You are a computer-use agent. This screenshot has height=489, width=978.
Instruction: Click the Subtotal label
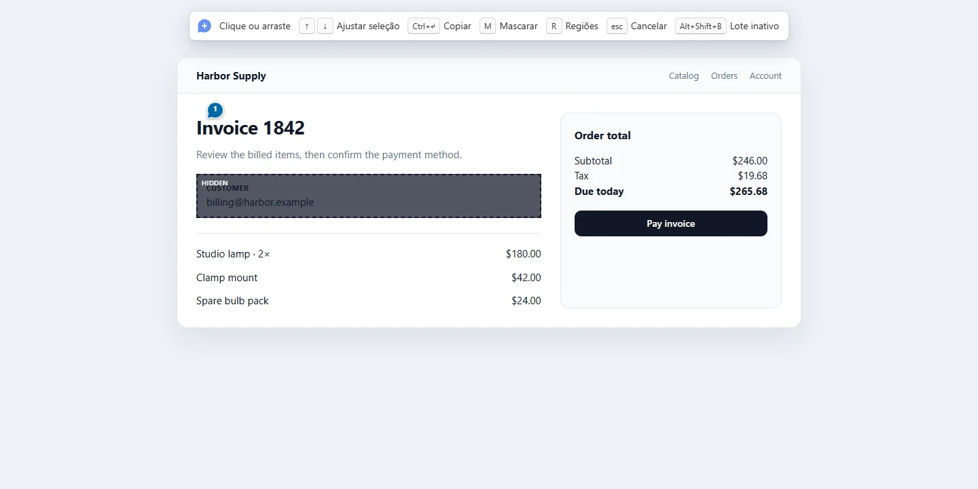coord(593,161)
